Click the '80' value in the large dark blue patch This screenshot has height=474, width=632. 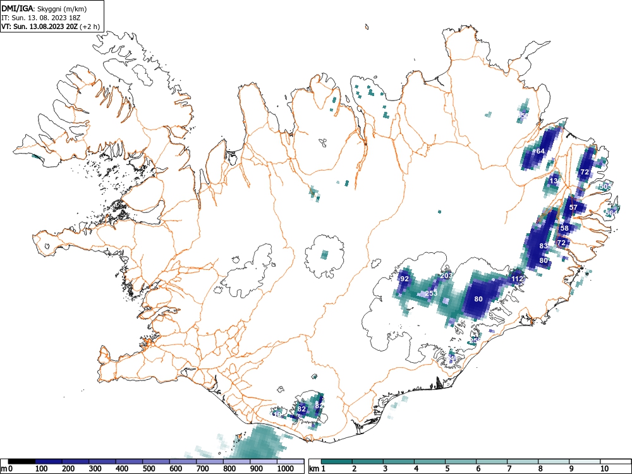478,299
